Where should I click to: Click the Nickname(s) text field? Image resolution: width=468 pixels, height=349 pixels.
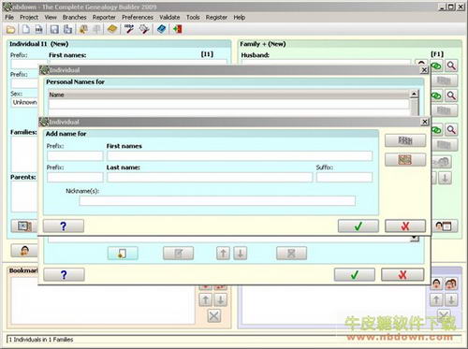217,201
